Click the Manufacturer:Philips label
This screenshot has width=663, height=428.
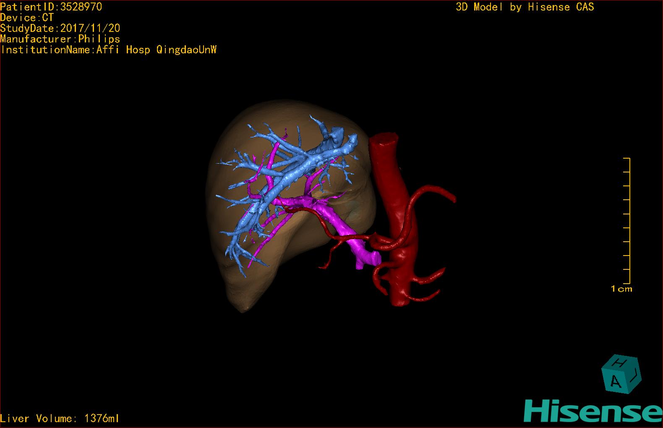[x=60, y=39]
